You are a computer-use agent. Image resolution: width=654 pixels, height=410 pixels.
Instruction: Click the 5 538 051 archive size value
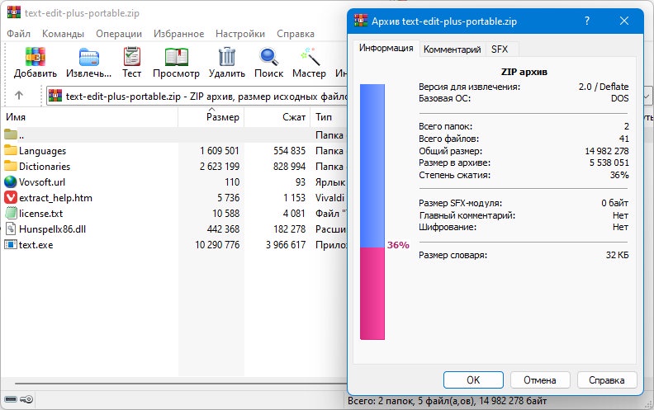609,163
